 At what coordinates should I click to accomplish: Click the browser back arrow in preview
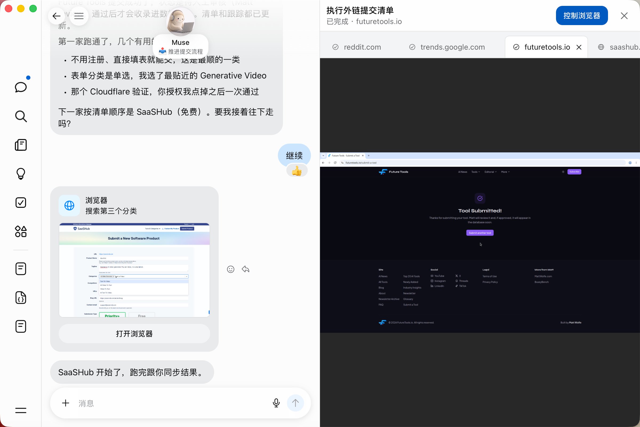[x=323, y=163]
